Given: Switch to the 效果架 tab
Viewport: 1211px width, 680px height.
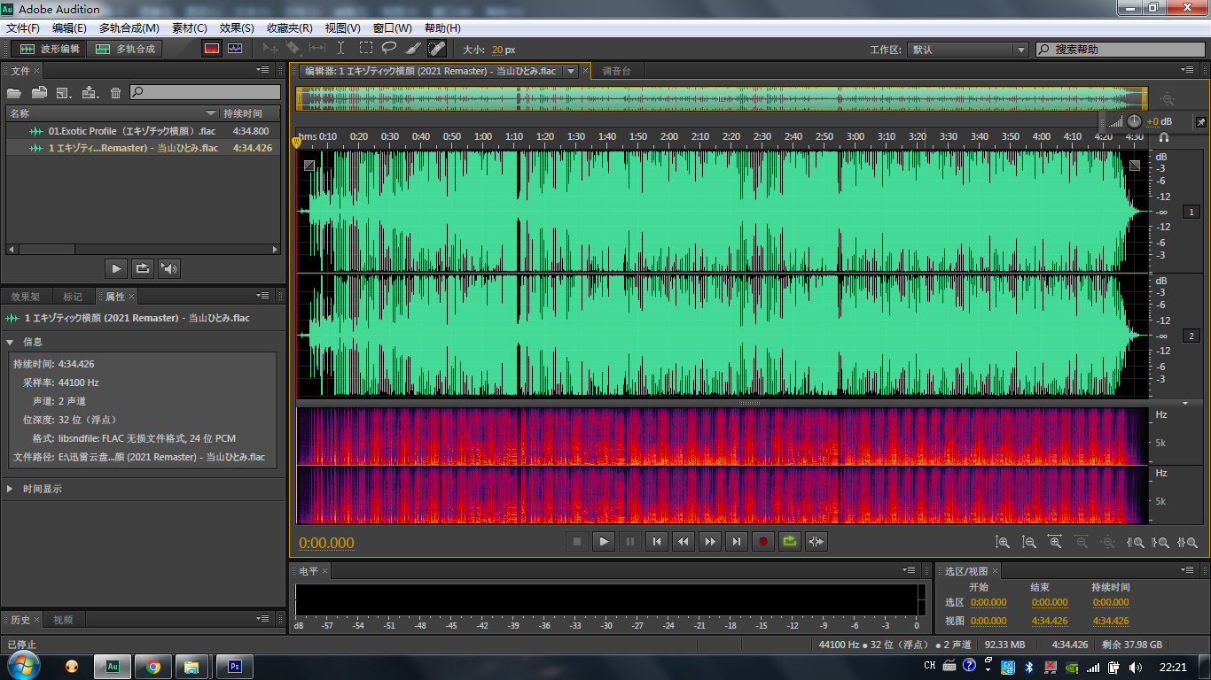Looking at the screenshot, I should click(26, 297).
